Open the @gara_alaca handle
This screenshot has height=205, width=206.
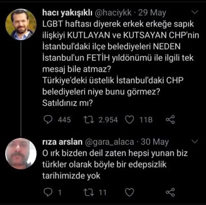110,142
